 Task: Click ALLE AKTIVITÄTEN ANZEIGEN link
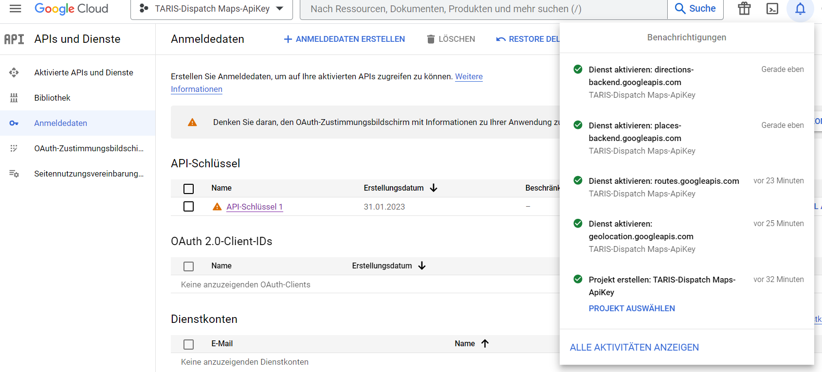(634, 347)
